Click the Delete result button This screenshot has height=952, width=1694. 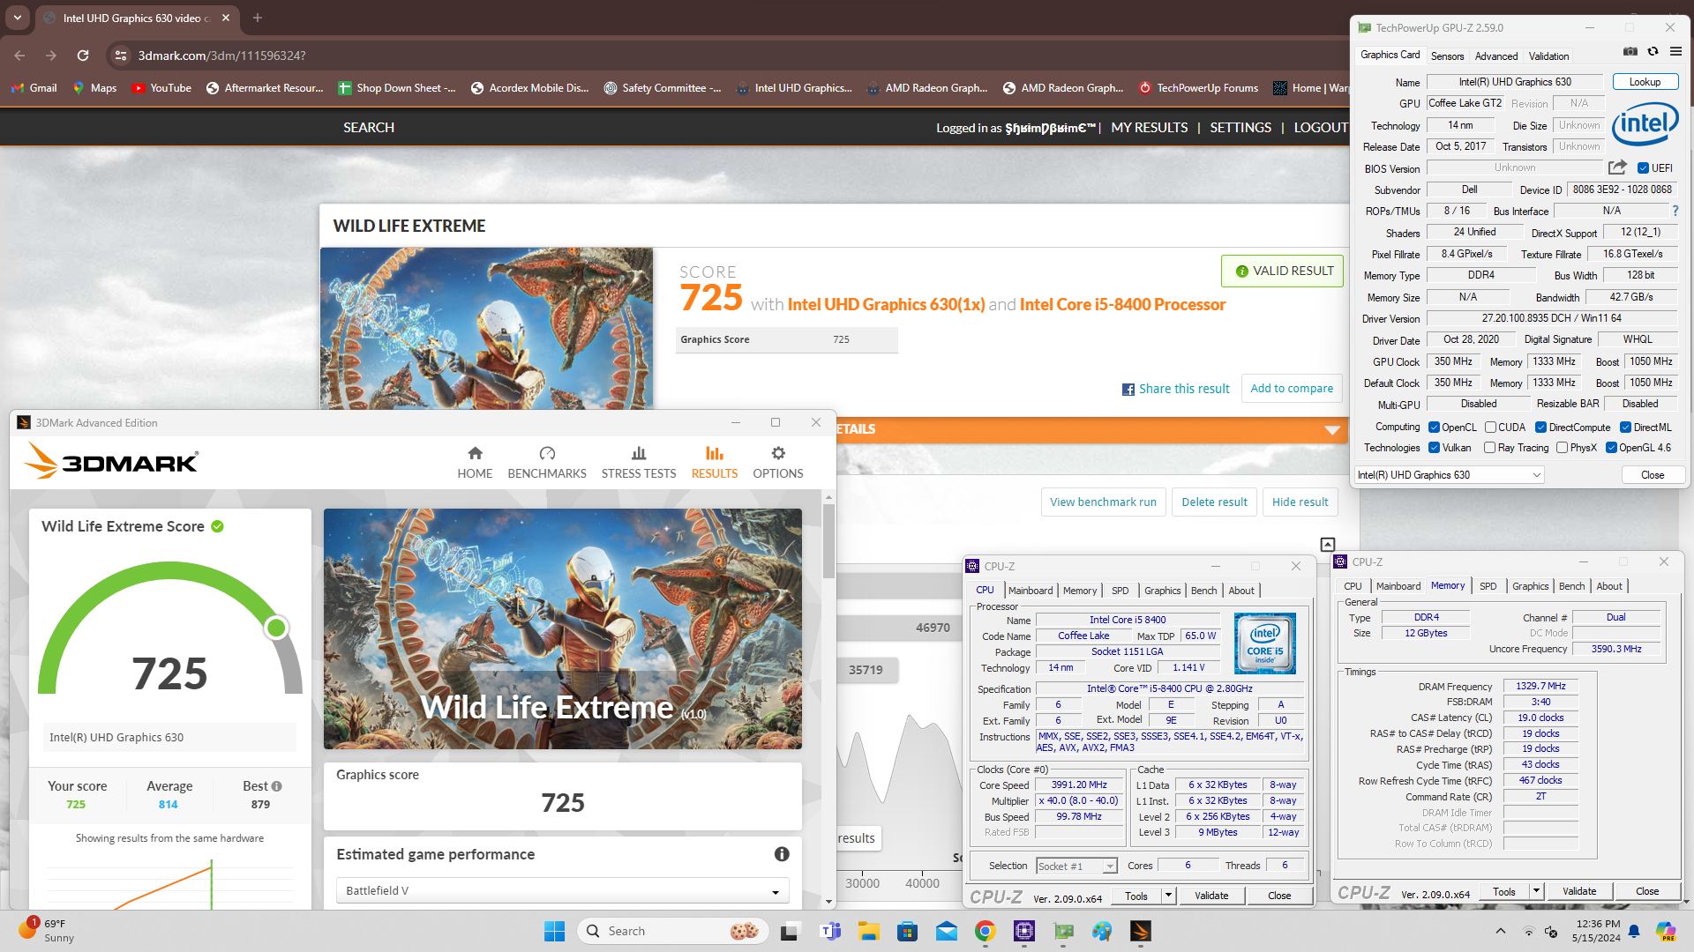[x=1214, y=502]
